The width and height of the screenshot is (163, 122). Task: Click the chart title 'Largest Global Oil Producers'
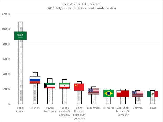click(x=81, y=4)
